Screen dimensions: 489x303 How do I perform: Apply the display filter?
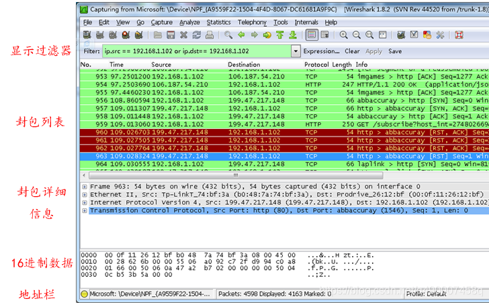373,51
